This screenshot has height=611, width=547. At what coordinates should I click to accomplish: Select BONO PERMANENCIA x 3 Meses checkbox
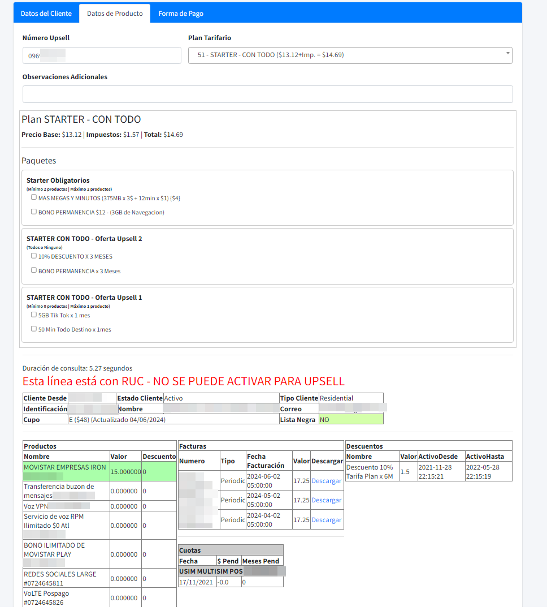pyautogui.click(x=34, y=270)
